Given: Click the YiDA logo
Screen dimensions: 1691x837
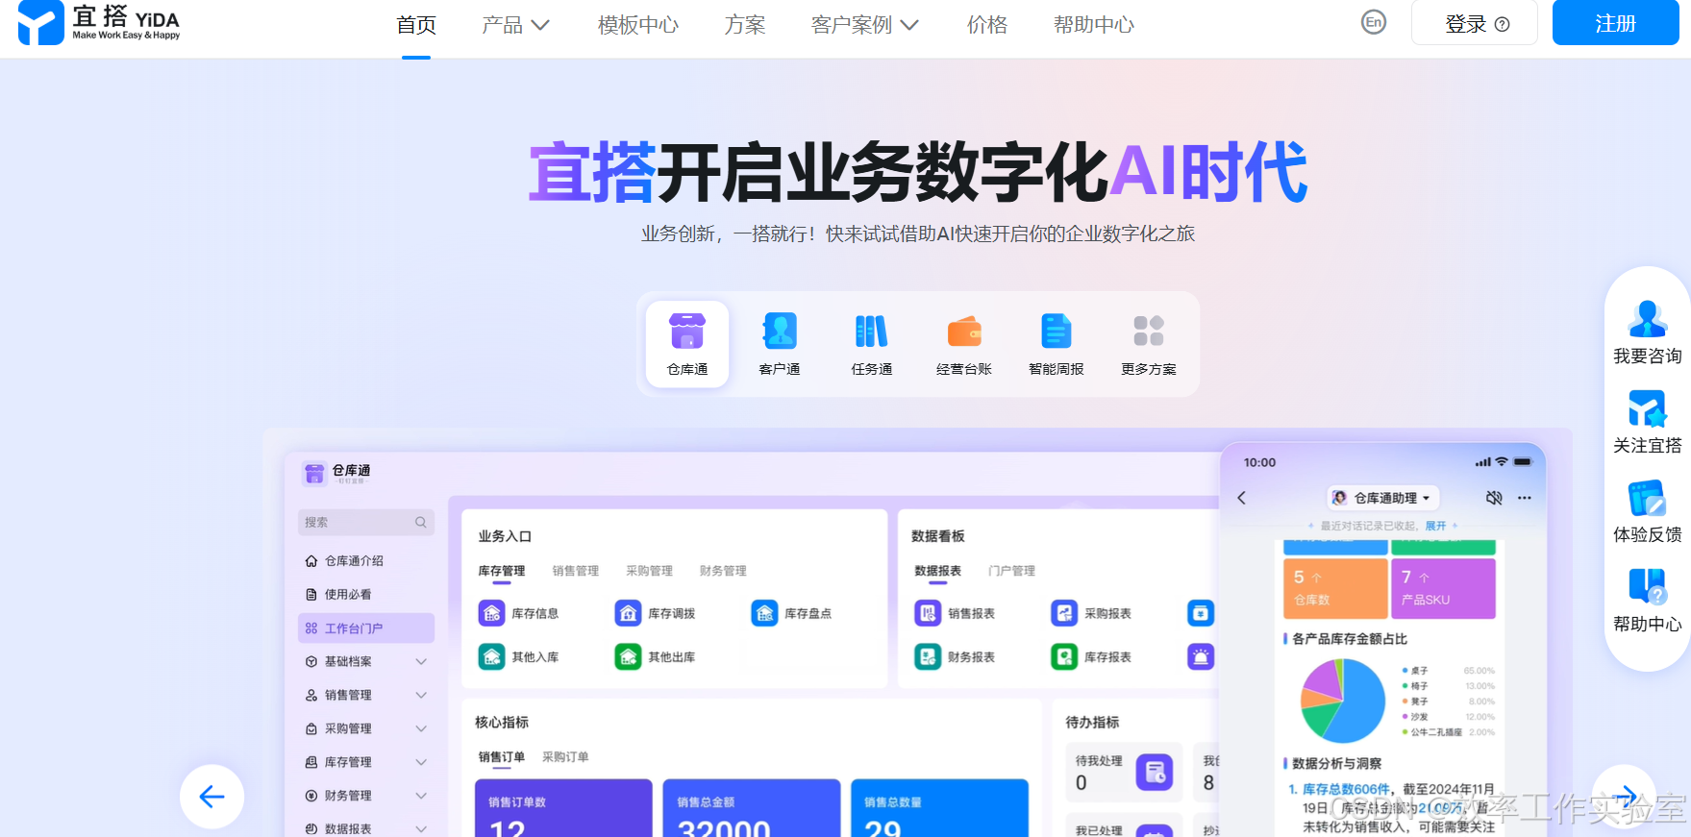Looking at the screenshot, I should pyautogui.click(x=99, y=23).
